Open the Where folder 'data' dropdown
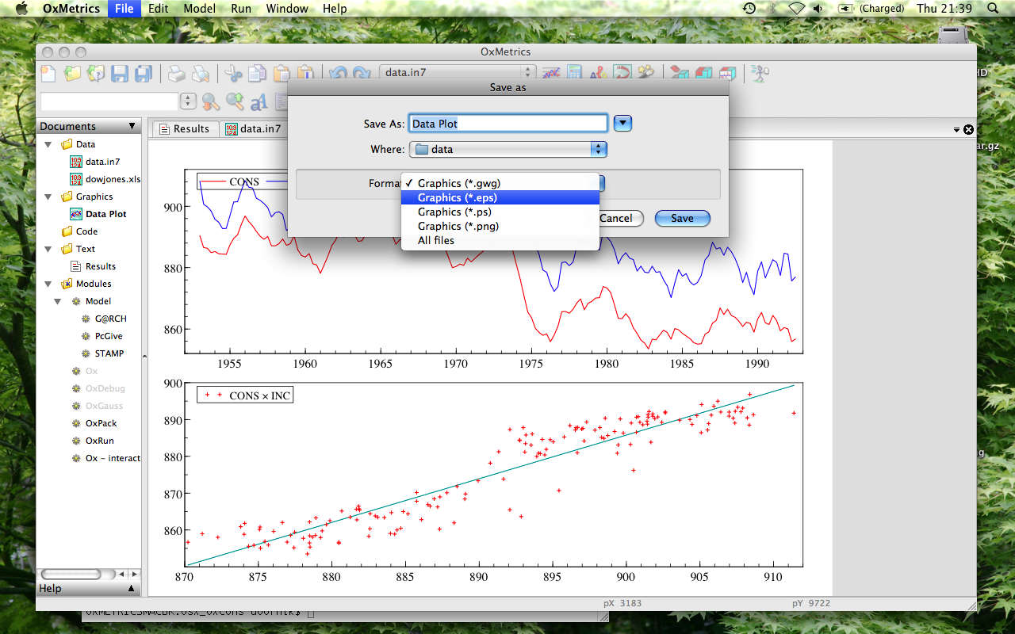Image resolution: width=1015 pixels, height=634 pixels. click(508, 149)
